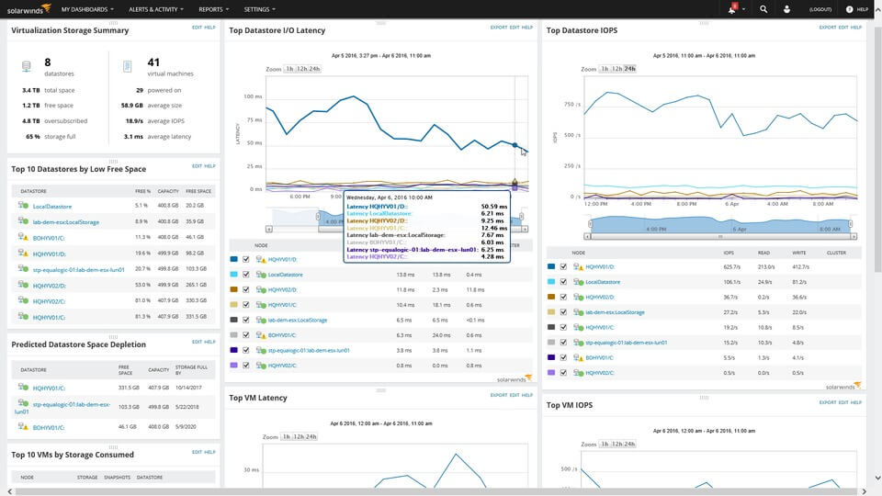Click Logout link in header
Image resolution: width=882 pixels, height=496 pixels.
[x=820, y=9]
